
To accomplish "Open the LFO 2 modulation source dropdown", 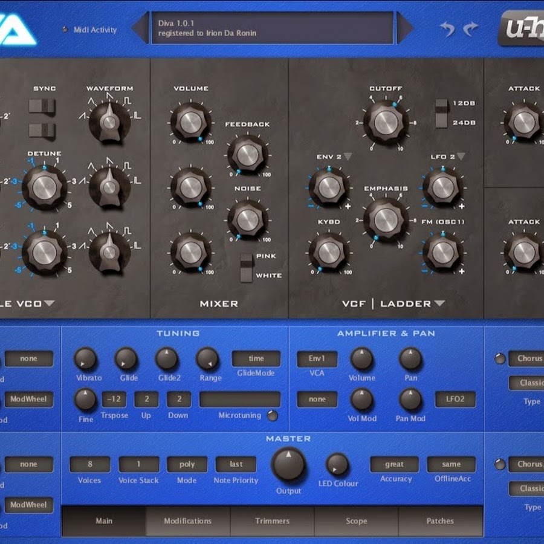I will tap(461, 157).
